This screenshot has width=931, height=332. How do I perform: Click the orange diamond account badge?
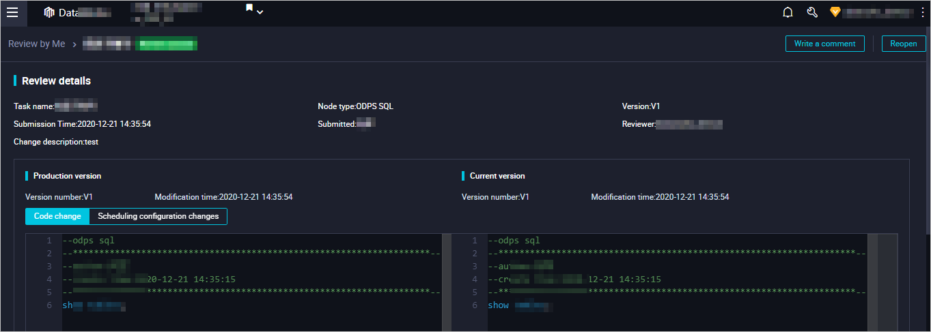click(835, 12)
